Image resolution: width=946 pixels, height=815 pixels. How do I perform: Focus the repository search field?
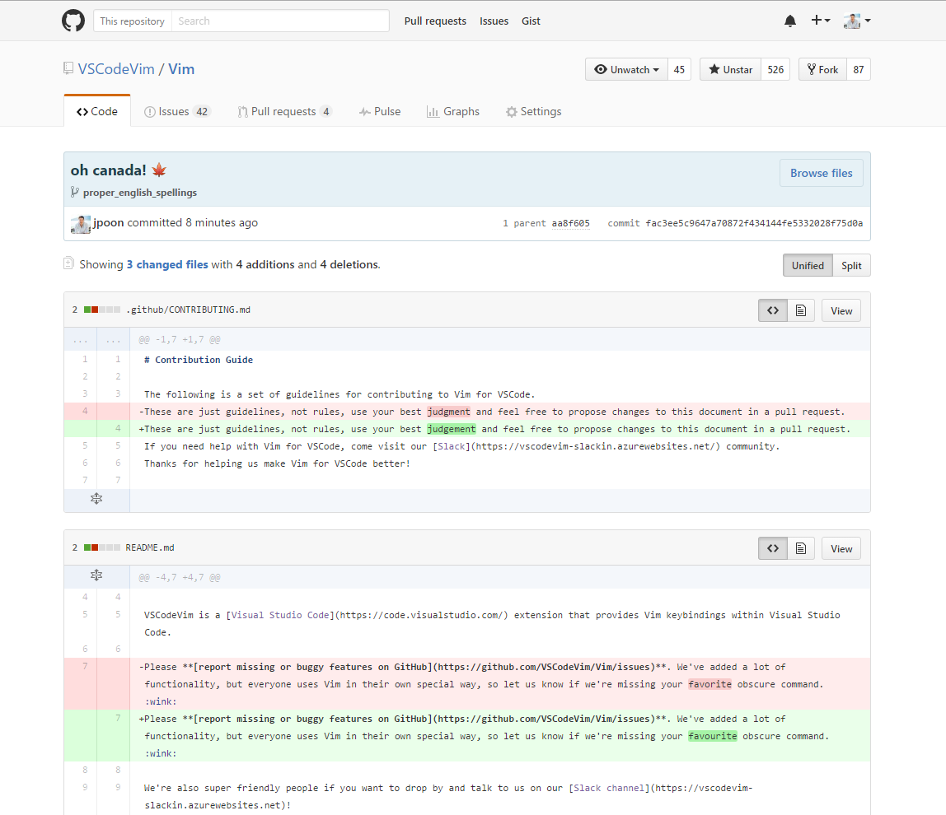click(x=280, y=21)
